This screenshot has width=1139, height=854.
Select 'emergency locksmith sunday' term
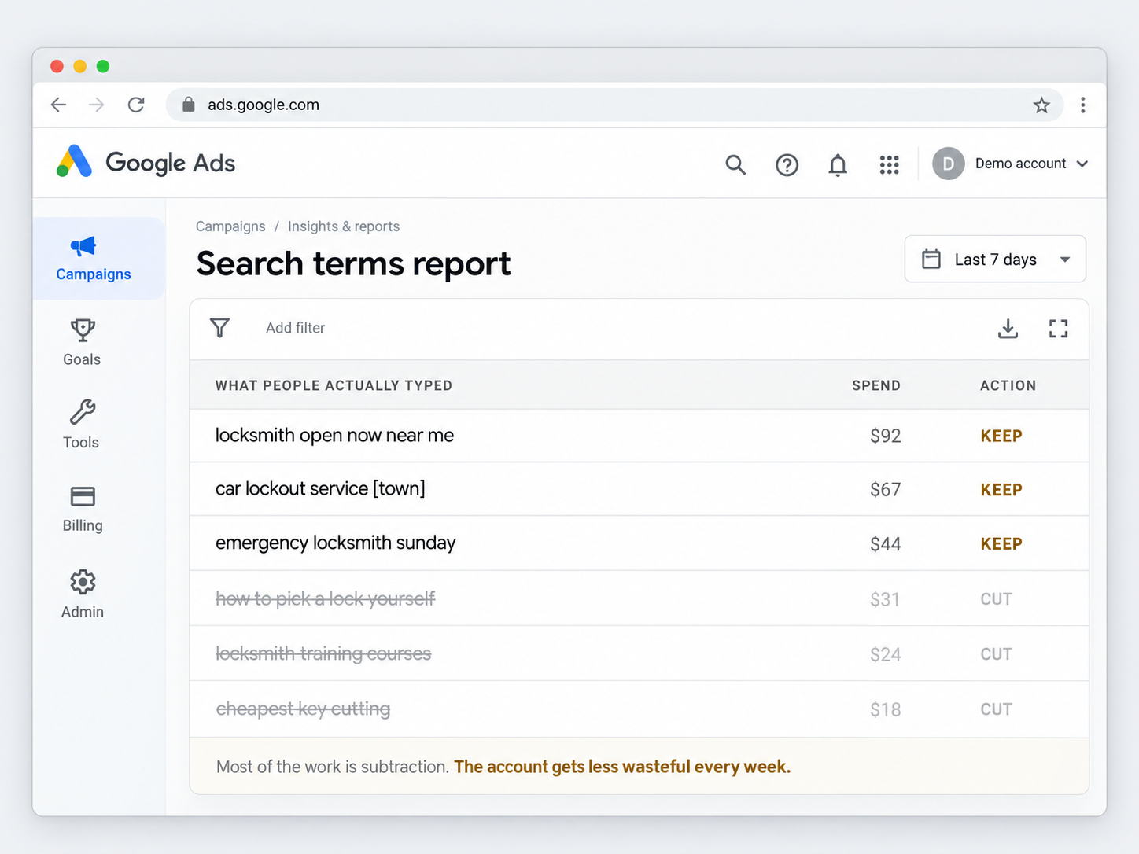(x=335, y=543)
